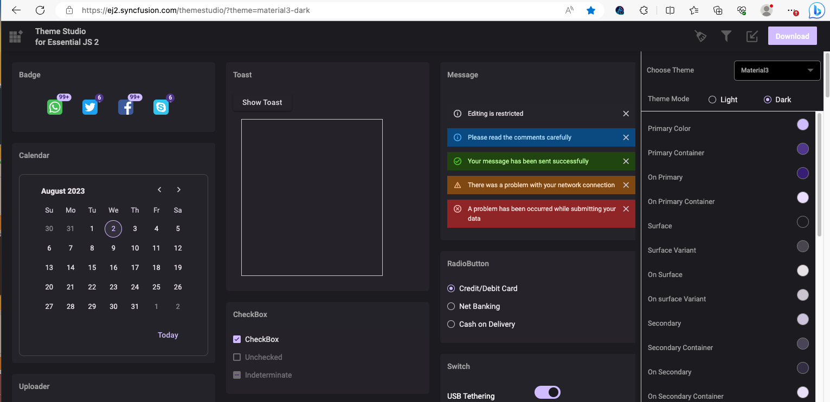
Task: Click the import icon beside Download
Action: 752,36
